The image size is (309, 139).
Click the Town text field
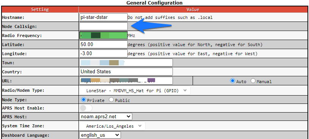click(x=126, y=63)
